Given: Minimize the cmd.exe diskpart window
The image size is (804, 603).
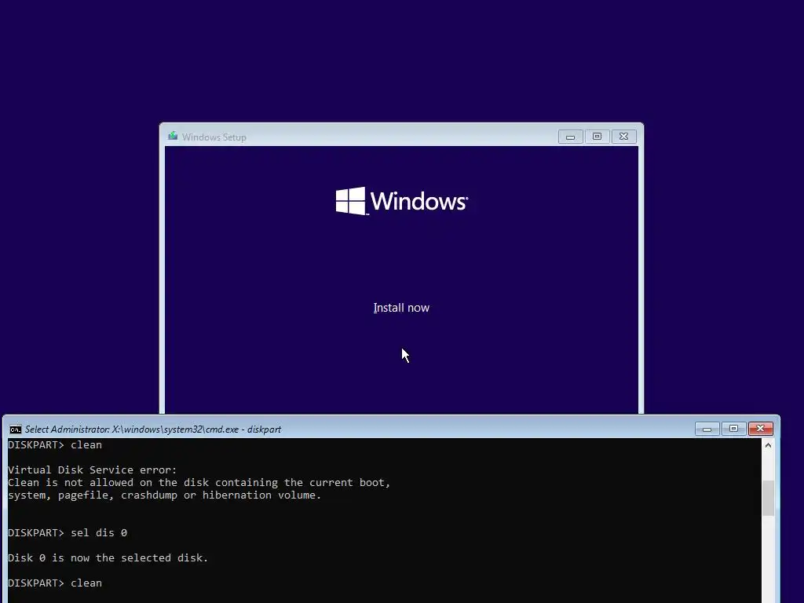Looking at the screenshot, I should 707,429.
